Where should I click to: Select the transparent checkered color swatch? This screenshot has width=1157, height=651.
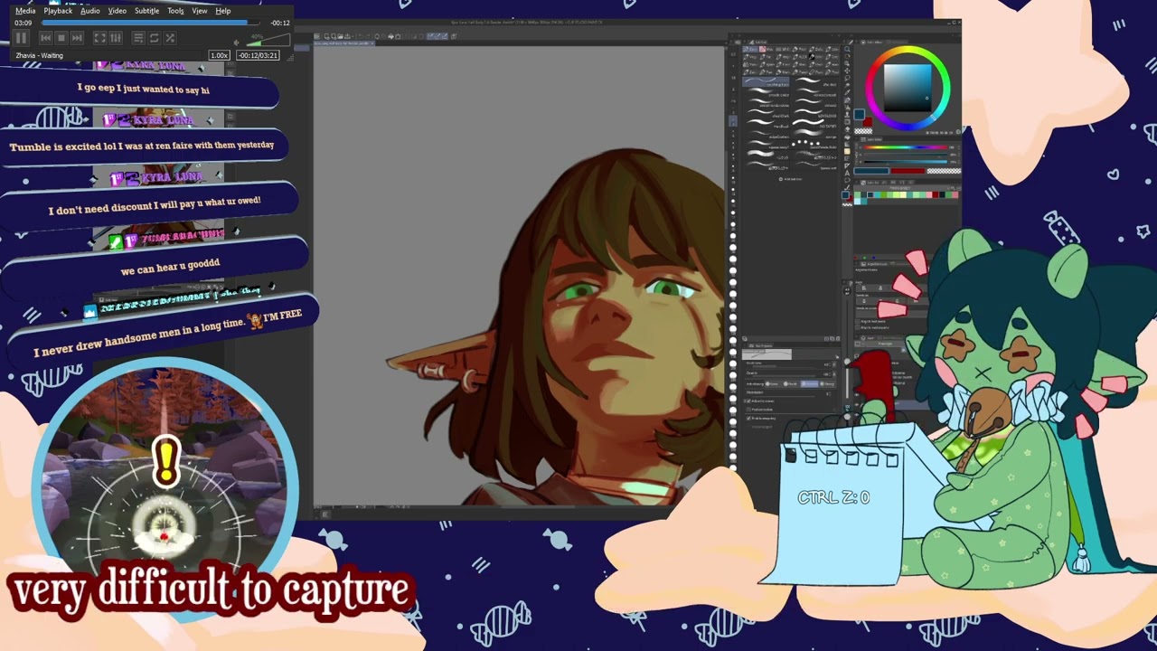864,130
